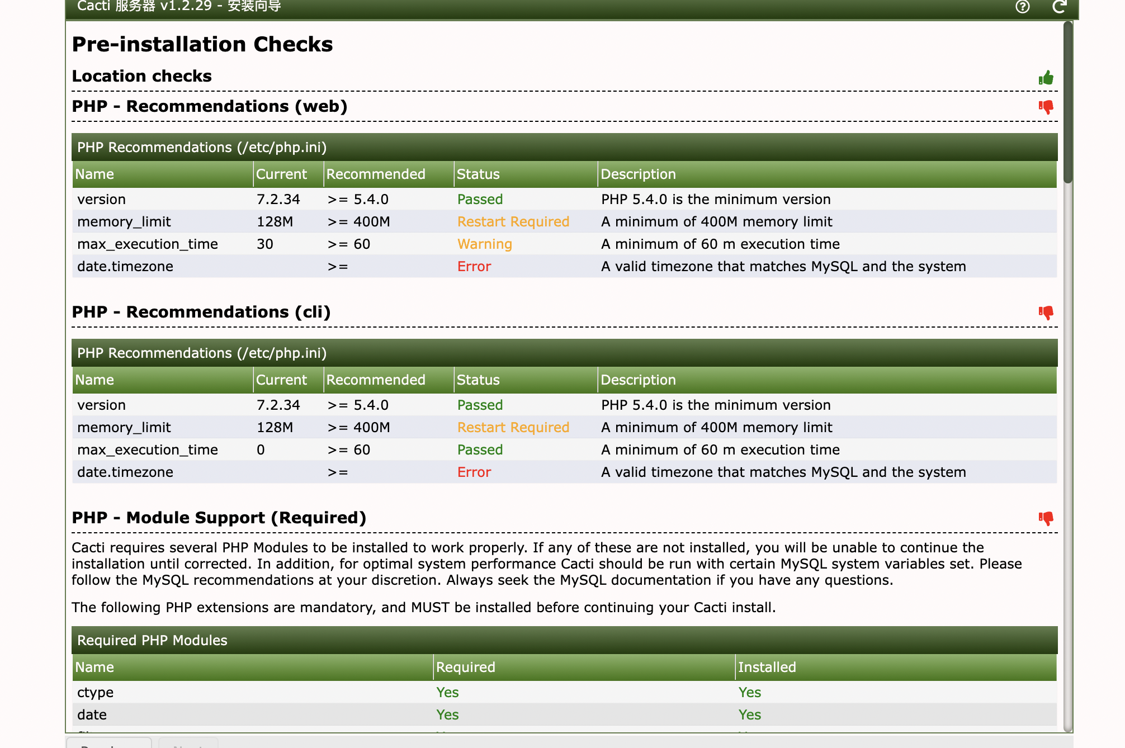Click Status column header in web table

[x=478, y=174]
